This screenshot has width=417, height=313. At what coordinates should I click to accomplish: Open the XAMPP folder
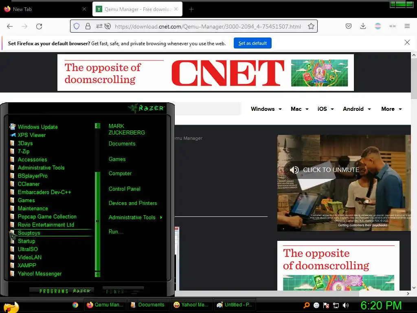26,266
